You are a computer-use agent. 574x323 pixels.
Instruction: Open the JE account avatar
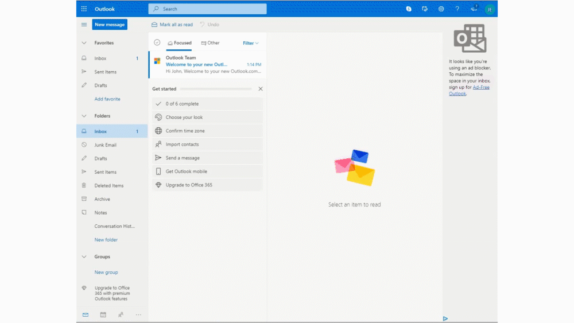tap(490, 10)
